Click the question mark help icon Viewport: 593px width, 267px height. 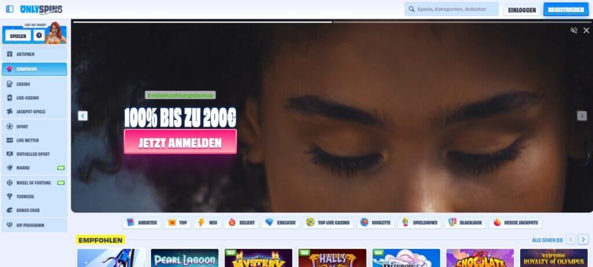coord(39,35)
